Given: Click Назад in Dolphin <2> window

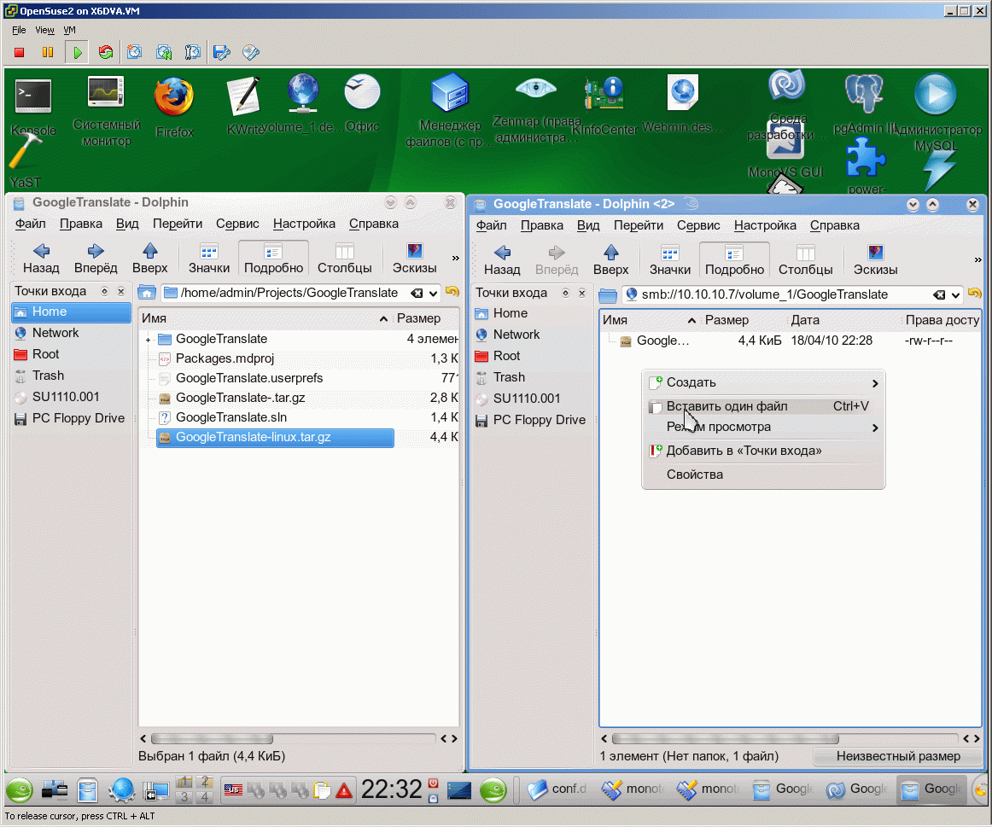Looking at the screenshot, I should (502, 260).
